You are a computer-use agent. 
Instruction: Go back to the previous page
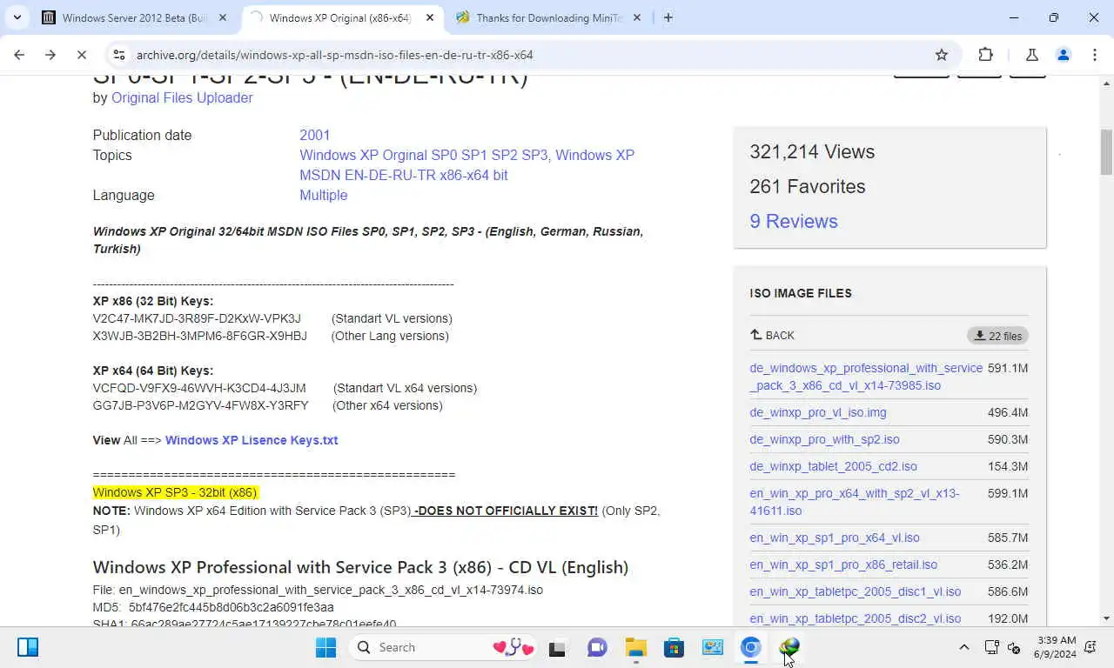19,55
